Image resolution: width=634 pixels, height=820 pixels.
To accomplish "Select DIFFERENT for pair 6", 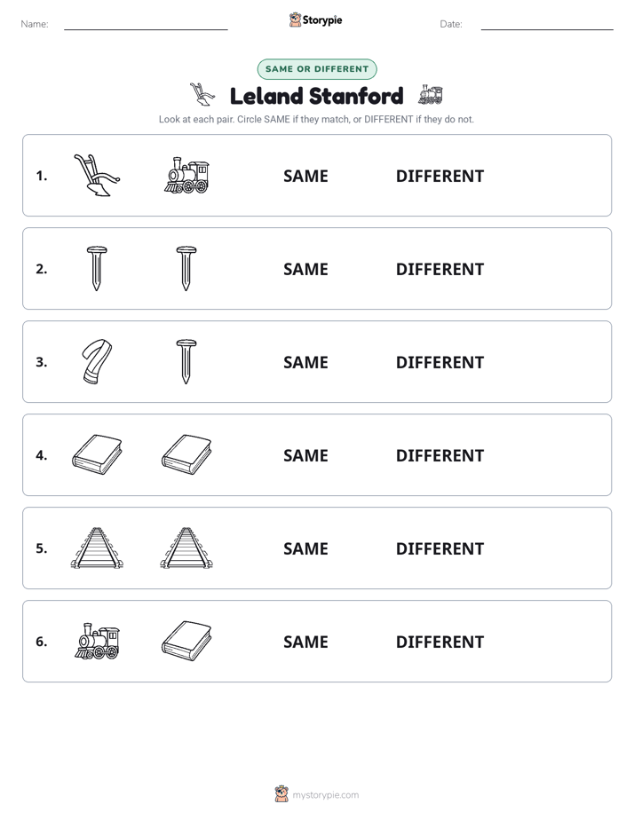I will click(x=440, y=642).
